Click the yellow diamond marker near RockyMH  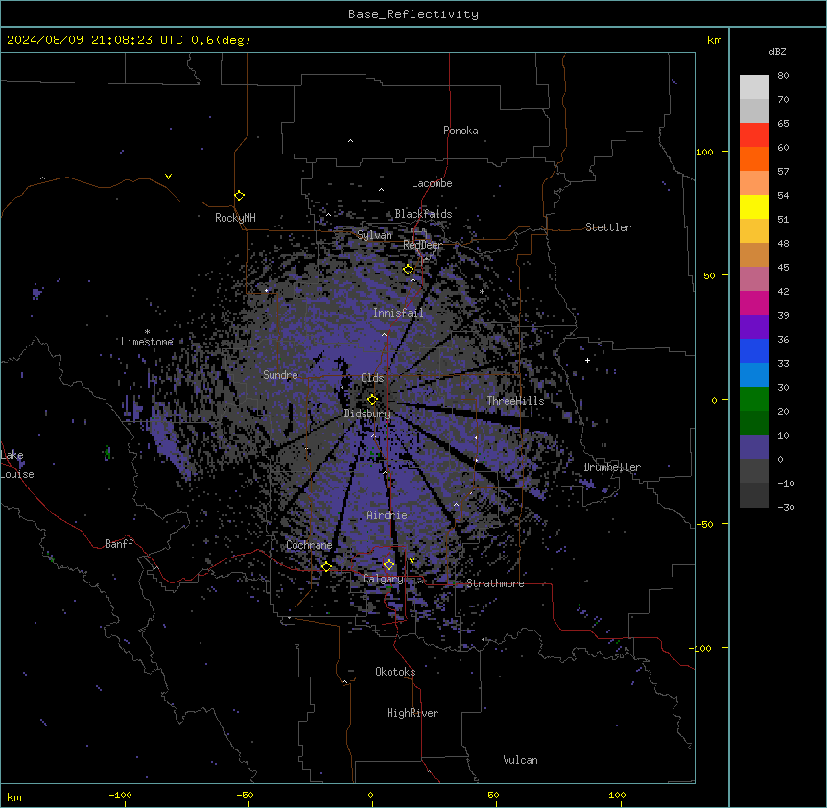240,196
